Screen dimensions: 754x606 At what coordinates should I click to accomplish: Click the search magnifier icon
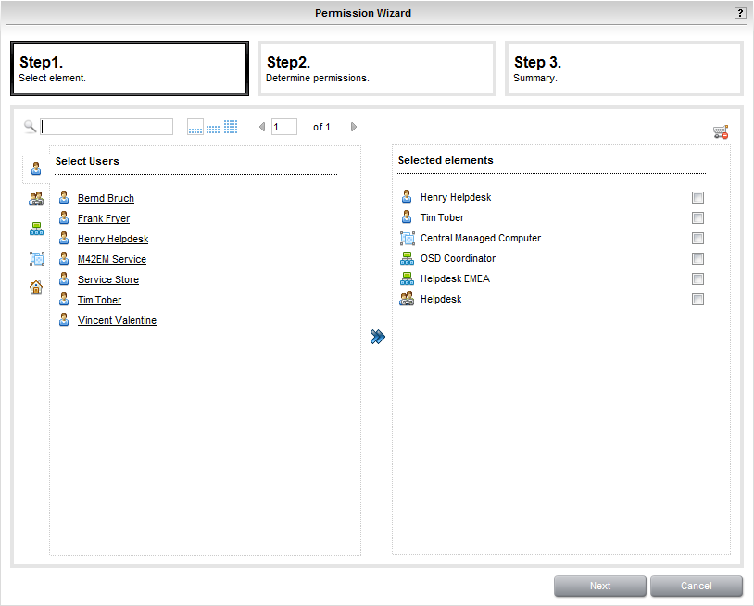click(30, 127)
